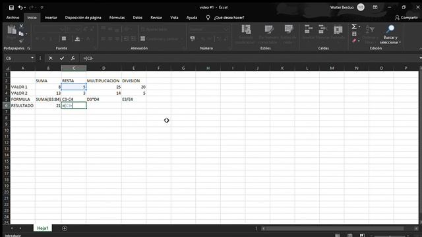Switch to the Insertar tab
Viewport: 422px width, 237px height.
pos(51,18)
